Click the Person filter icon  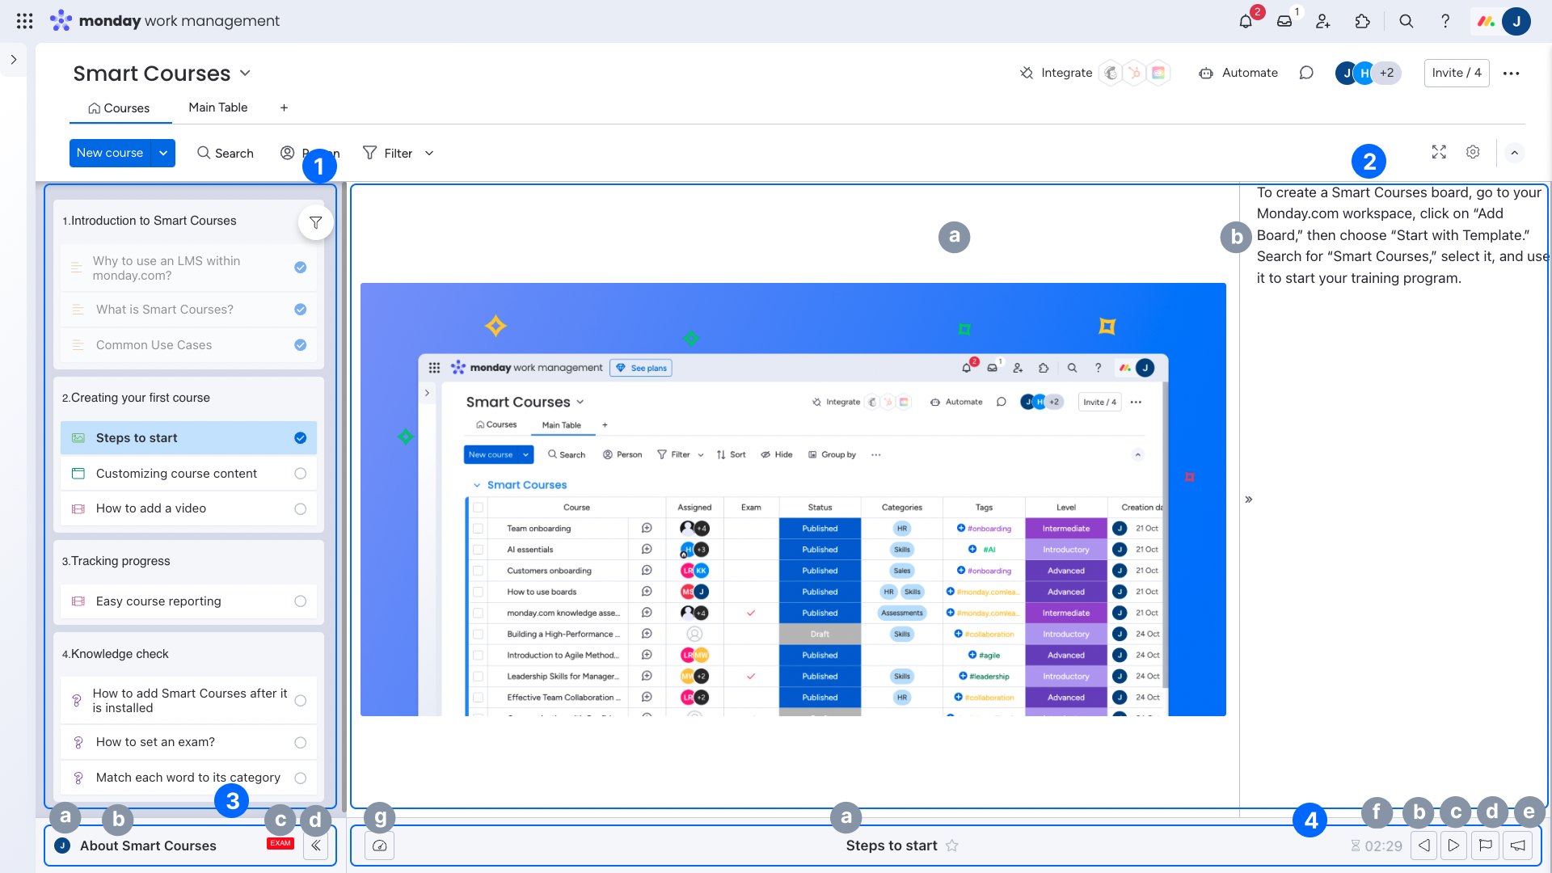pos(287,153)
